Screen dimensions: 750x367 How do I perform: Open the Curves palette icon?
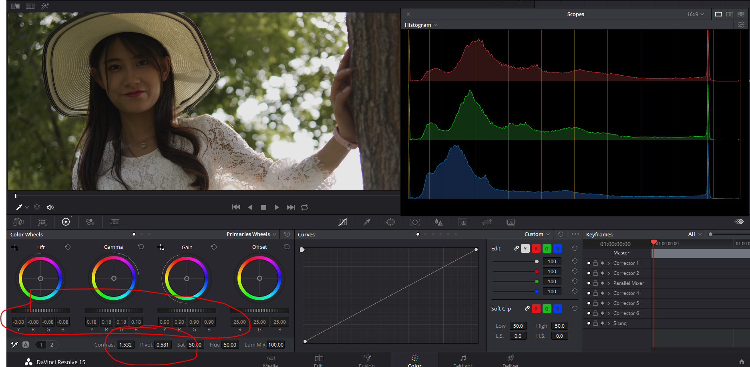[x=343, y=222]
